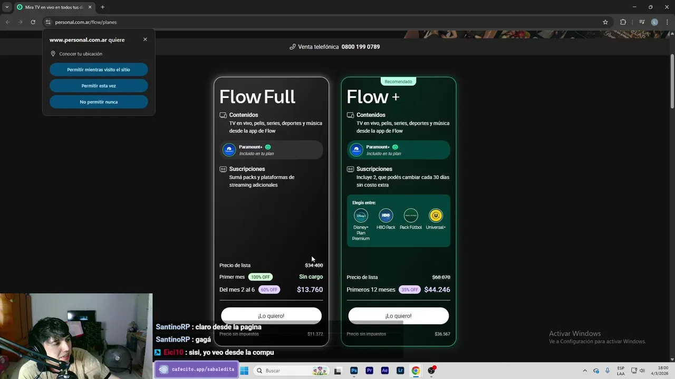
Task: Go back in browser history
Action: click(x=7, y=22)
